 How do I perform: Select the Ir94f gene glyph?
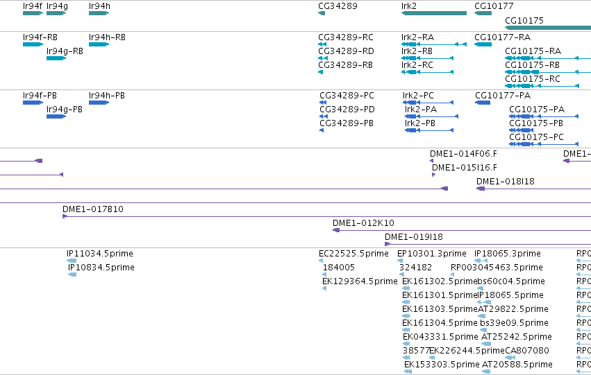(33, 13)
